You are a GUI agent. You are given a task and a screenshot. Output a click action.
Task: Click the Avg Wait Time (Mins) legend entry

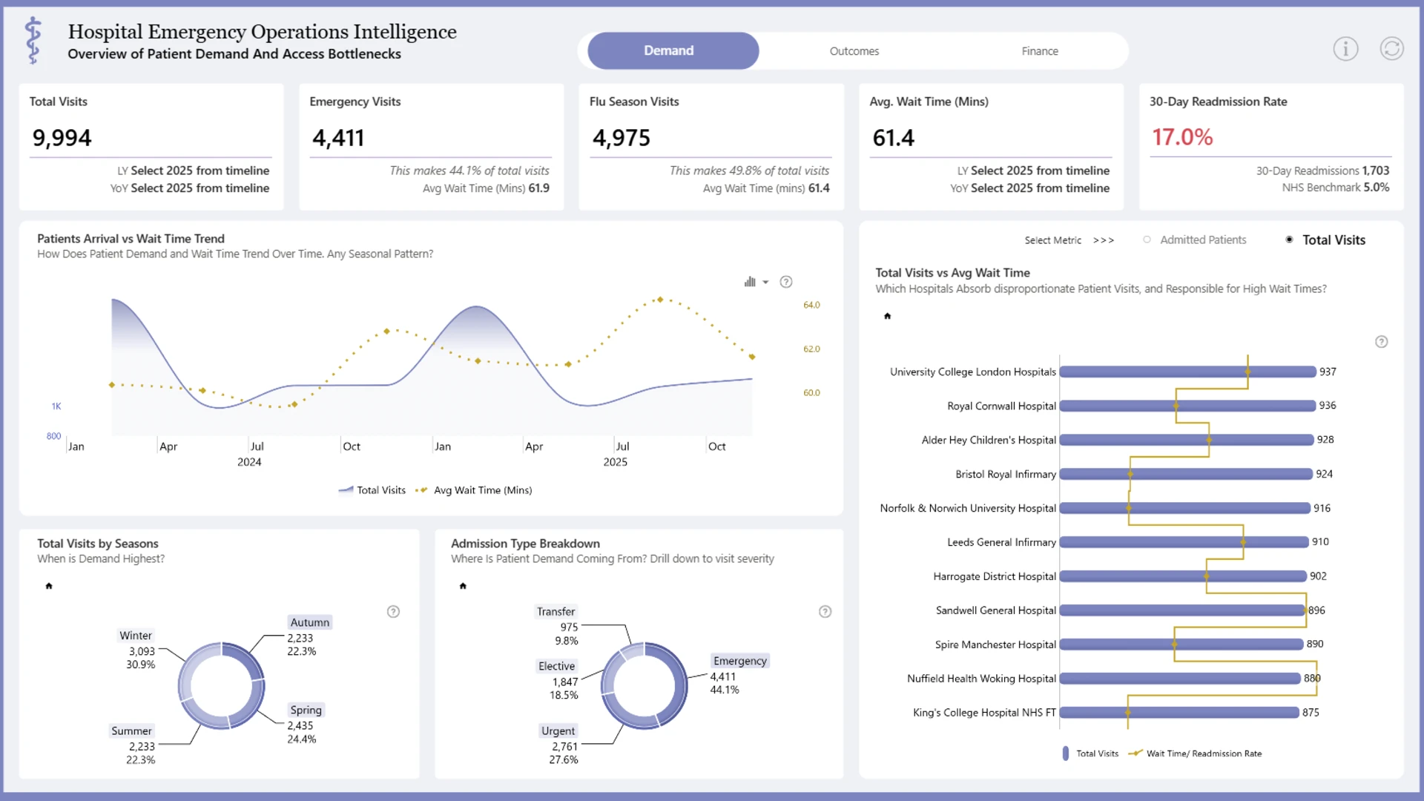pos(474,490)
